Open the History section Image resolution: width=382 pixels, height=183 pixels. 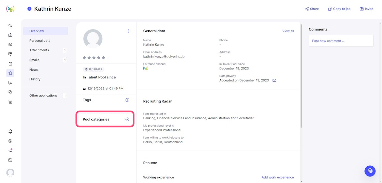coord(35,79)
